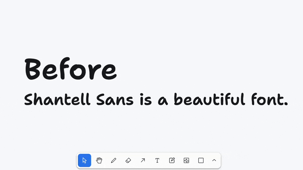Activate the Hand pan tool
303x170 pixels.
click(99, 160)
